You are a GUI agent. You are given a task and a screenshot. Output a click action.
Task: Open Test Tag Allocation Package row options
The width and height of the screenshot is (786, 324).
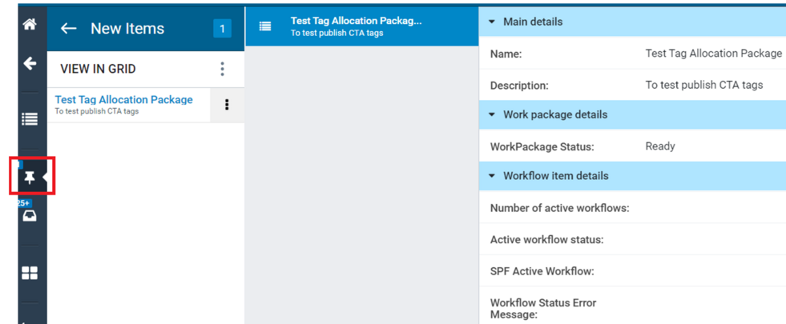pyautogui.click(x=227, y=105)
